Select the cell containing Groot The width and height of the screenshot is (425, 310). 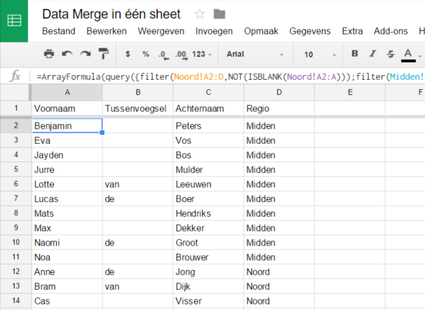tap(208, 243)
